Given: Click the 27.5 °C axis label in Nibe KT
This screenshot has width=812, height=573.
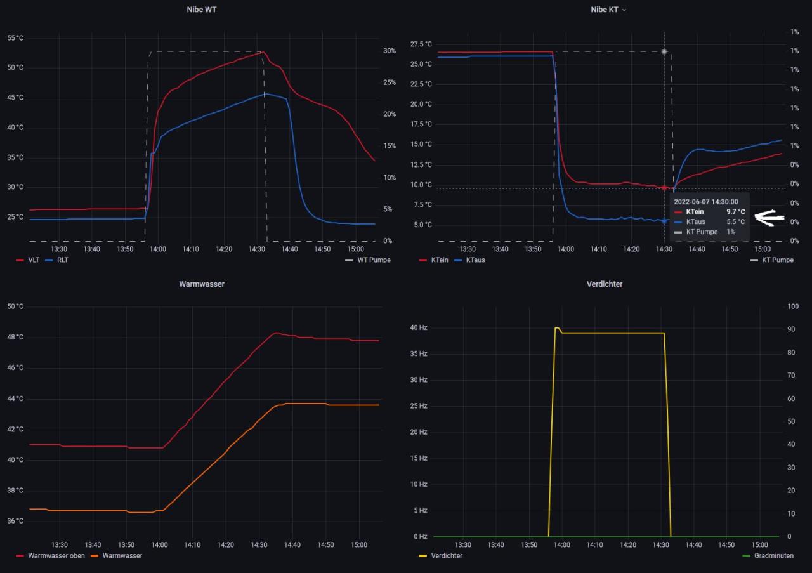Looking at the screenshot, I should (421, 44).
